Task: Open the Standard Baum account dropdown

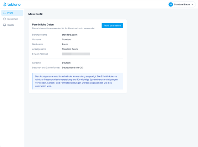Action: [x=182, y=5]
